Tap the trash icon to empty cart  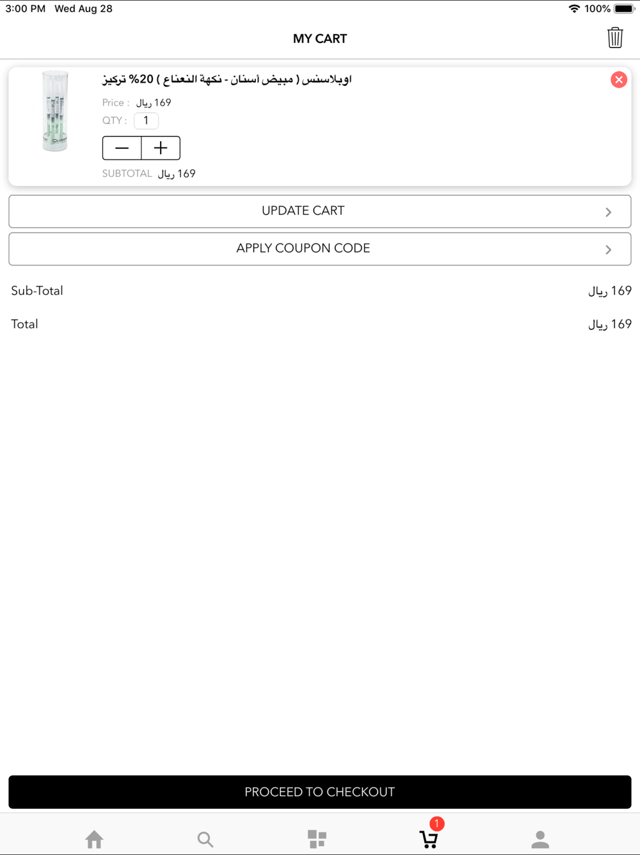pos(615,38)
